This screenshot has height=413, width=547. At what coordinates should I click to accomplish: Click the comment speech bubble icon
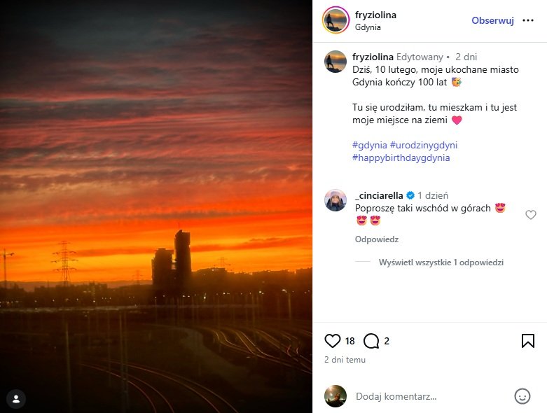coord(371,341)
